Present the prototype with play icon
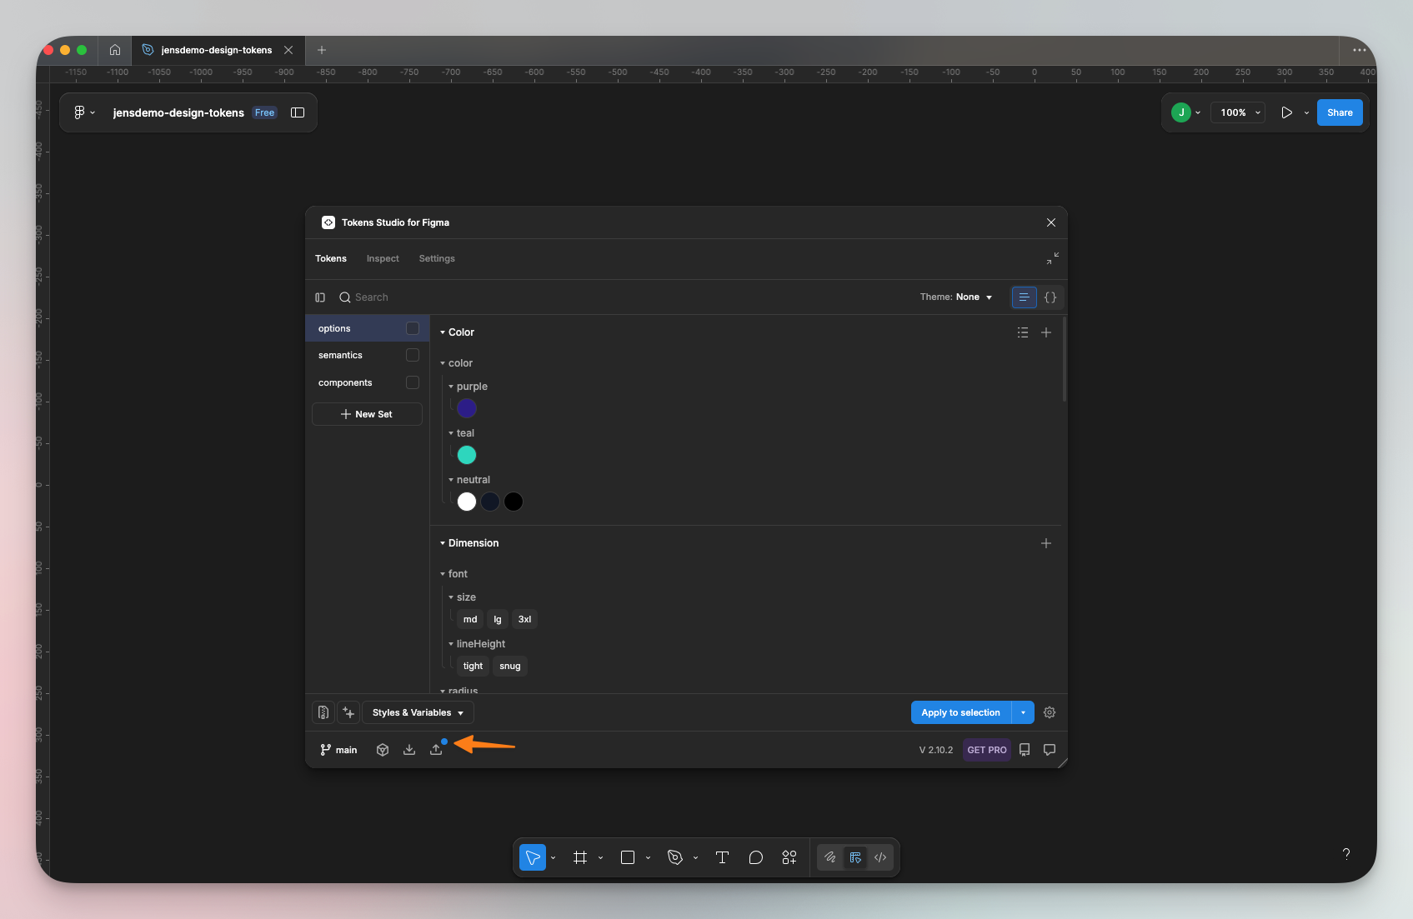The image size is (1413, 919). [1287, 112]
